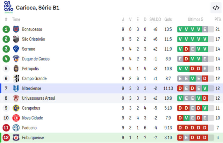Click the Carioca Série B1 league logo
This screenshot has width=223, height=143.
point(9,7)
